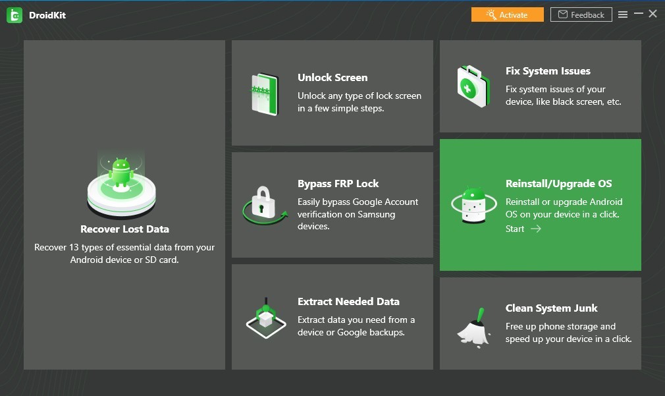The image size is (665, 396).
Task: Minimize the DroidKit window
Action: 638,14
